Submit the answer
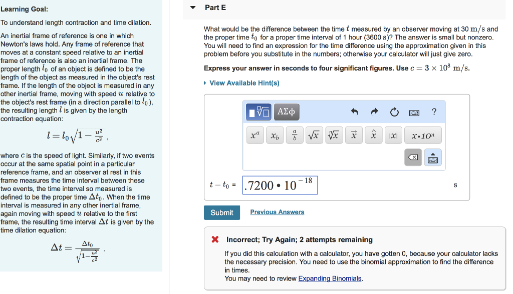This screenshot has height=294, width=513. 222,212
